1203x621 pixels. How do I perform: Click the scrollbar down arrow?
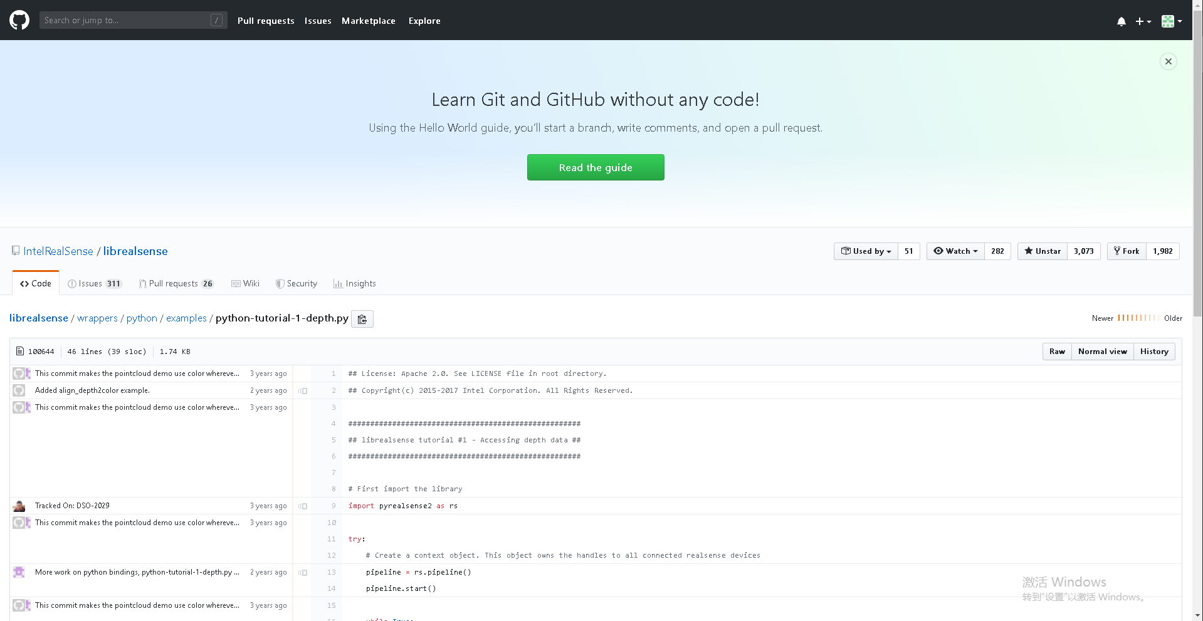(x=1197, y=616)
